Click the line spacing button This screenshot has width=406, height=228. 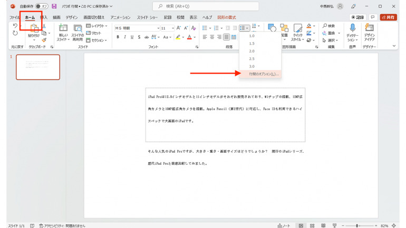[x=244, y=28]
